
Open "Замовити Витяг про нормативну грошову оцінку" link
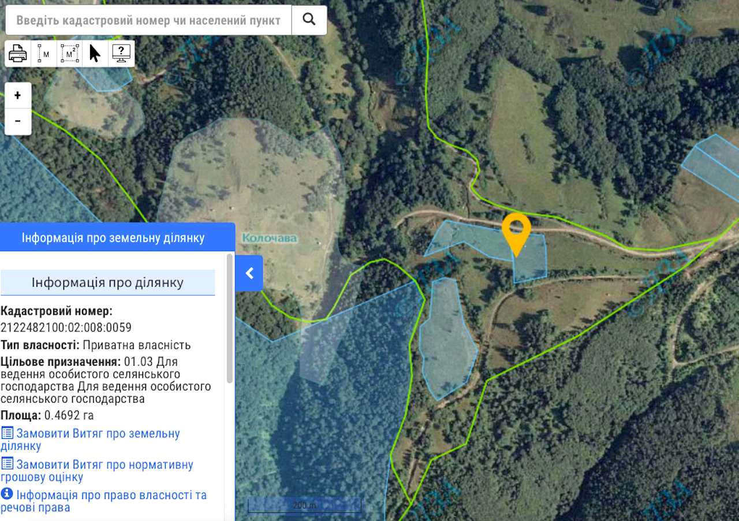point(97,471)
